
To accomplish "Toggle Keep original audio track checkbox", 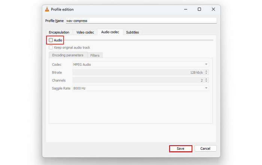I will [51, 47].
